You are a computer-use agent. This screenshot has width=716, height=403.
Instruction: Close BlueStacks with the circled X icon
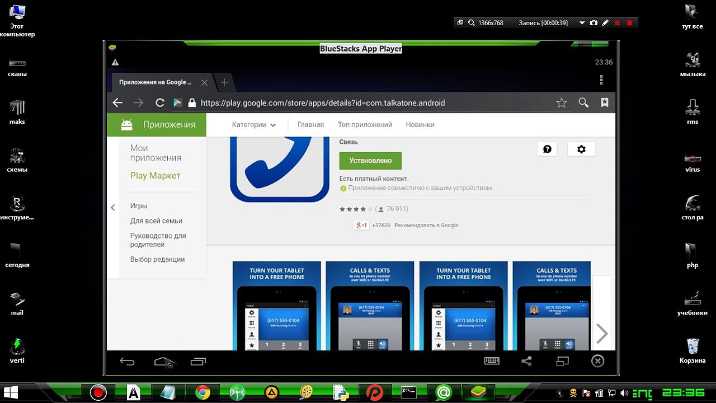[x=597, y=361]
